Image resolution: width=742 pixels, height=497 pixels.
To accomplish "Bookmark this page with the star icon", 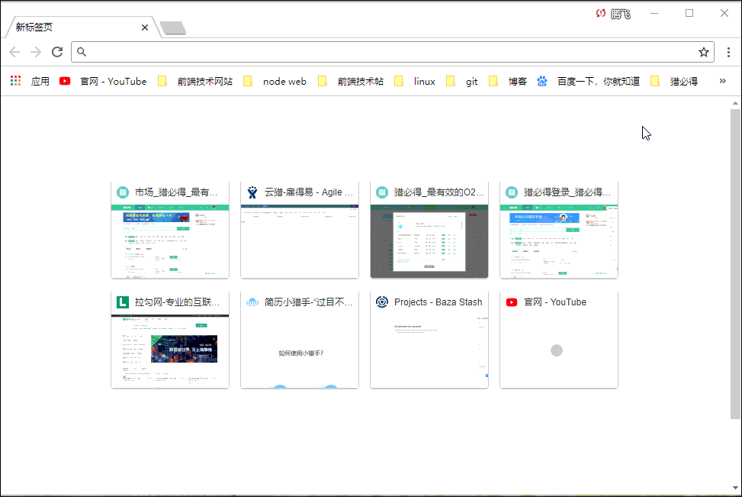I will coord(703,52).
